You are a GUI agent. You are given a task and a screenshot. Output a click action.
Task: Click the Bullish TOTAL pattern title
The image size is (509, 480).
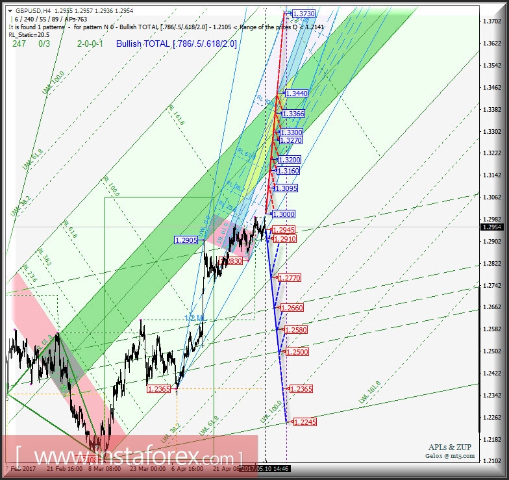coord(177,44)
